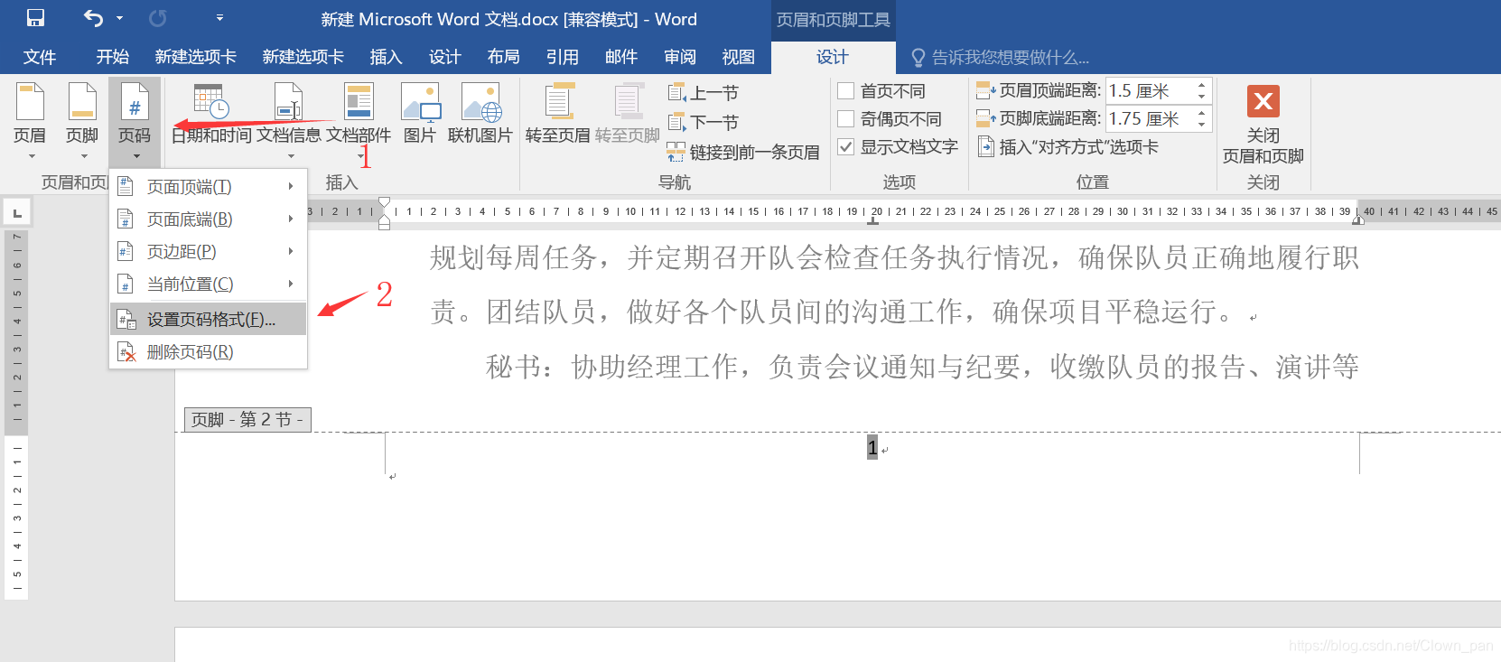1501x662 pixels.
Task: Click the Save icon in title bar
Action: coord(35,18)
